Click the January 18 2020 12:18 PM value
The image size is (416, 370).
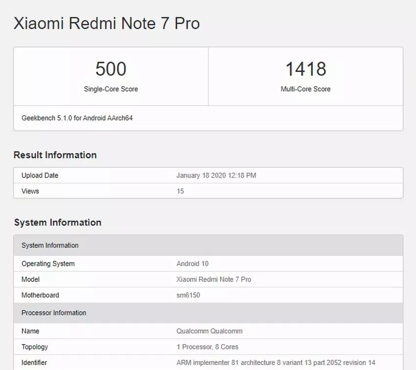[216, 175]
